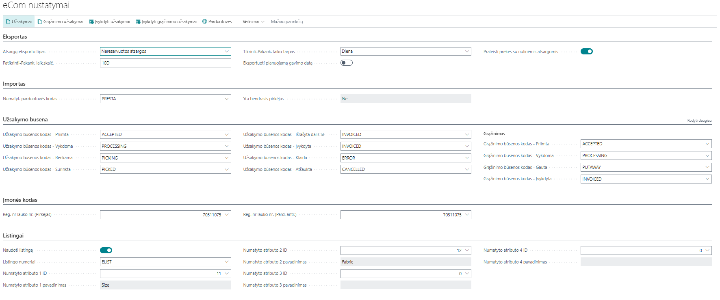
Task: Open Užsakymo būsenos kodas - Surinkta dropdown
Action: tap(226, 169)
